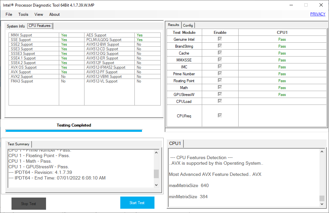Click the Enable column header
The image size is (329, 213).
coord(220,33)
